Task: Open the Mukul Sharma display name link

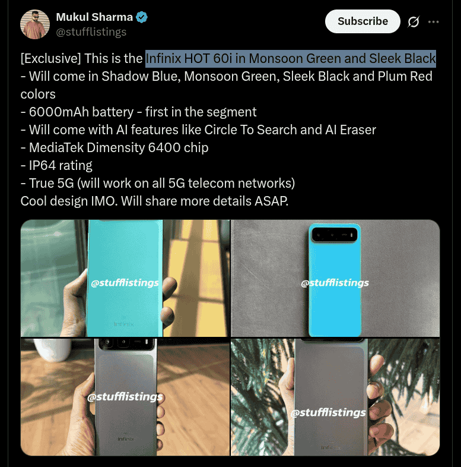Action: coord(94,17)
